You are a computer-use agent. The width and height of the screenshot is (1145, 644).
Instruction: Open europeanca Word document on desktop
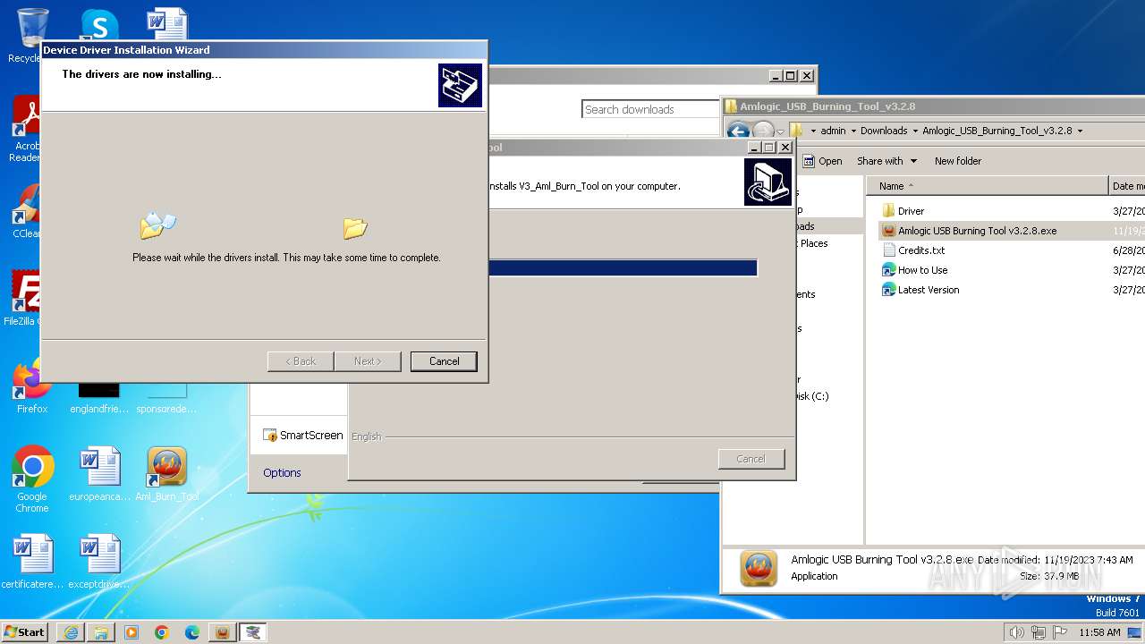(x=99, y=474)
